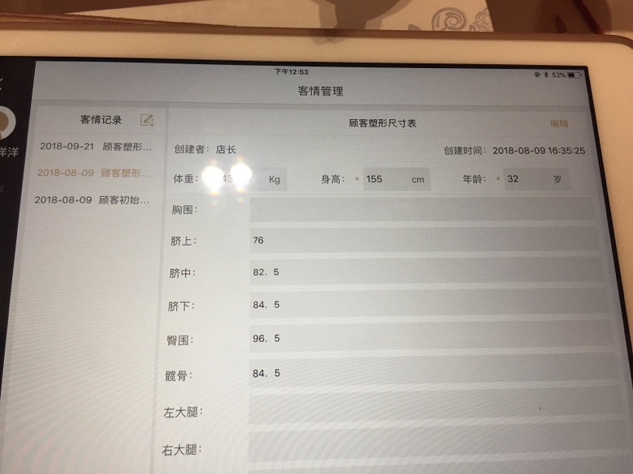Screen dimensions: 633x474
Task: Tap the 体重 weight input field
Action: 242,179
